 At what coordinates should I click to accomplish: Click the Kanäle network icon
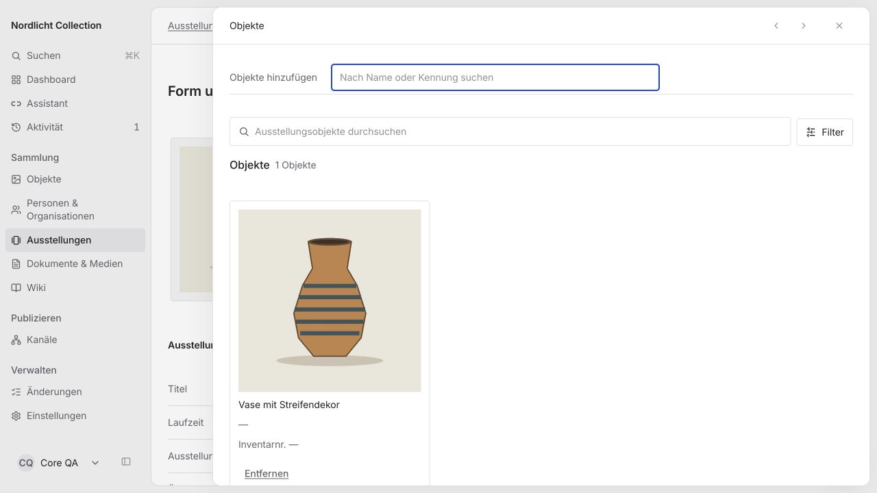coord(16,340)
